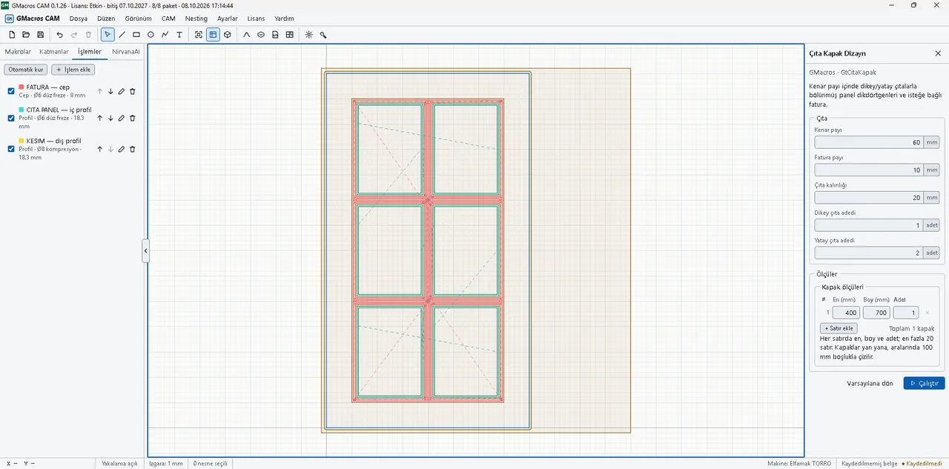949x469 pixels.
Task: Open the Yardım menu
Action: coord(284,19)
